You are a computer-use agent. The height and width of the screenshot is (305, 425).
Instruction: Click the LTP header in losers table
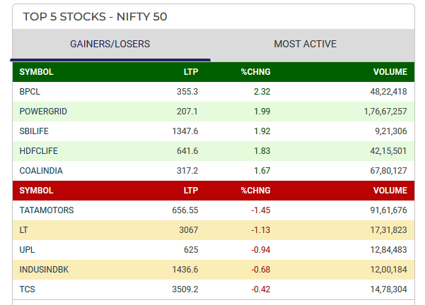(191, 191)
